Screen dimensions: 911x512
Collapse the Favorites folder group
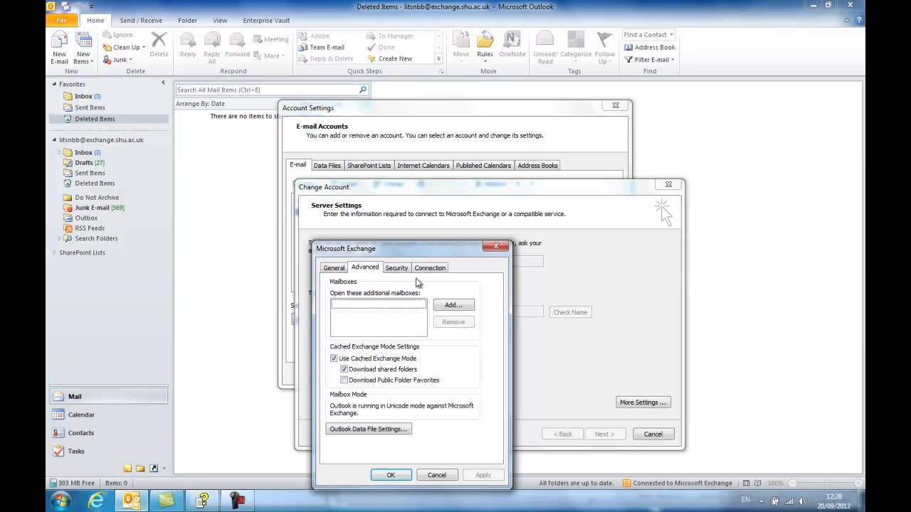click(x=53, y=84)
